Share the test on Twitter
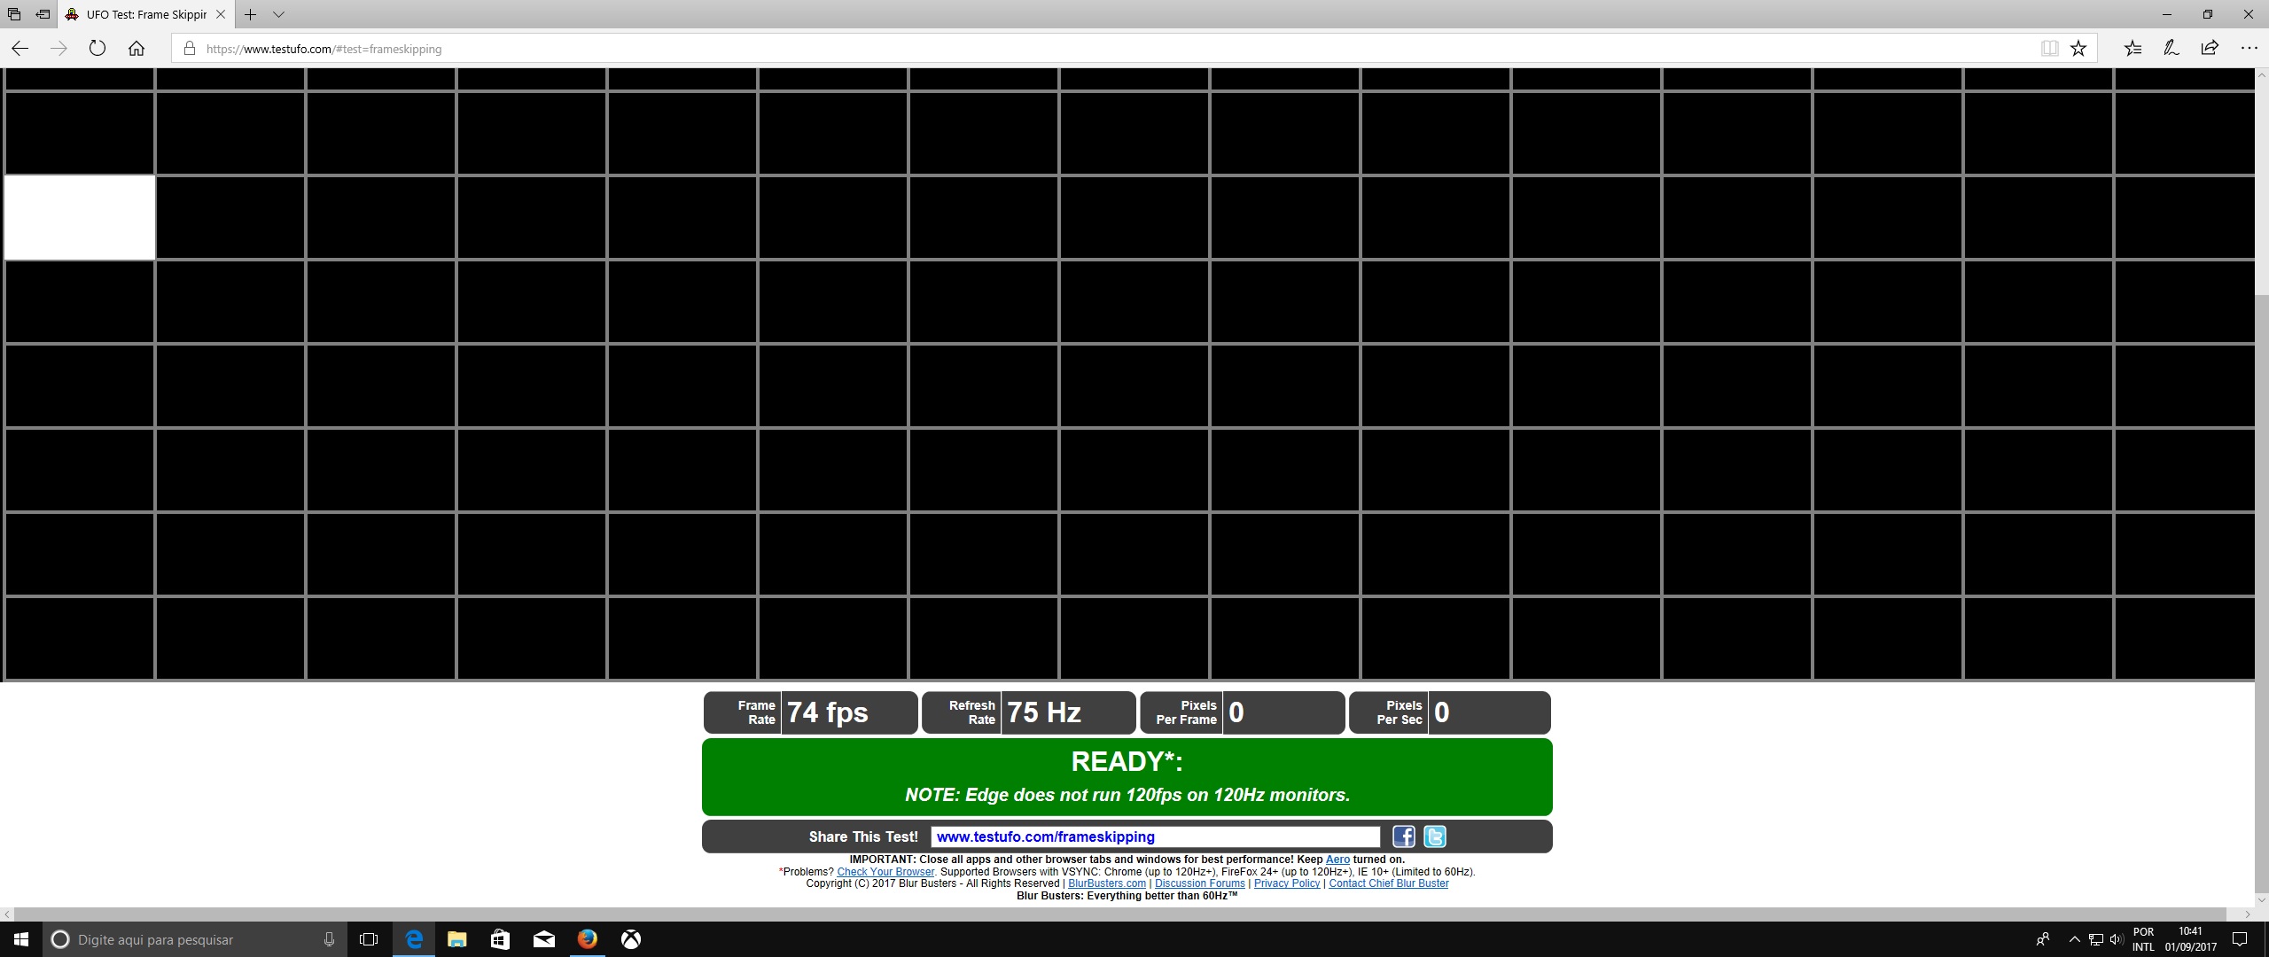2269x957 pixels. click(x=1435, y=836)
